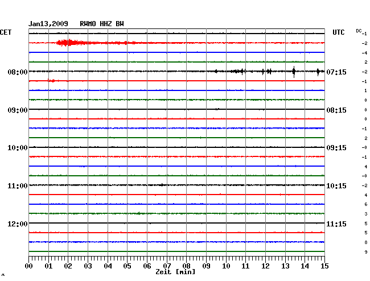
Task: Click minute 05 on the time axis
Action: click(127, 266)
